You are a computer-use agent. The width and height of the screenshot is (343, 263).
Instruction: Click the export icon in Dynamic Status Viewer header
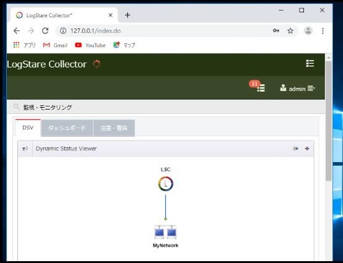296,149
